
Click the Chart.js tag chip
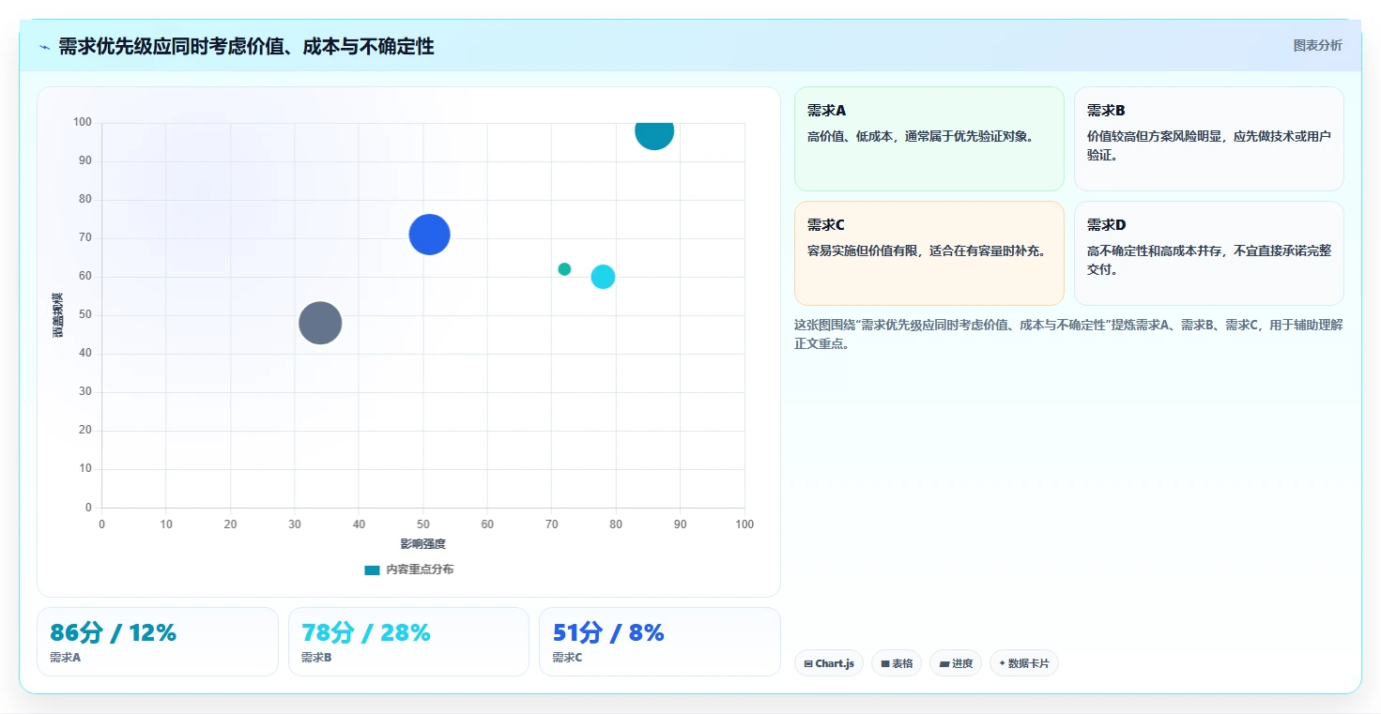pos(829,663)
